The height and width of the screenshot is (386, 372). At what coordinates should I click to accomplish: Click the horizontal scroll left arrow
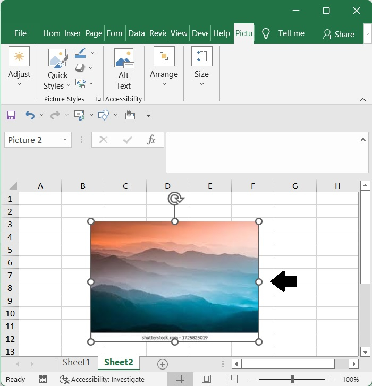(236, 364)
